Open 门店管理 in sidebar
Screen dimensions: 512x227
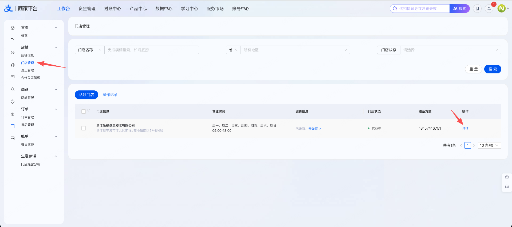click(27, 63)
